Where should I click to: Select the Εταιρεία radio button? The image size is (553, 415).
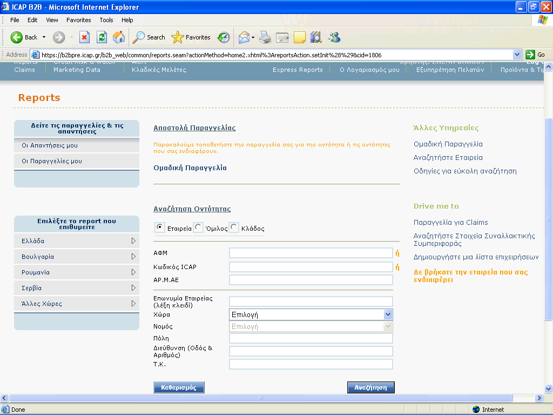[x=160, y=227]
